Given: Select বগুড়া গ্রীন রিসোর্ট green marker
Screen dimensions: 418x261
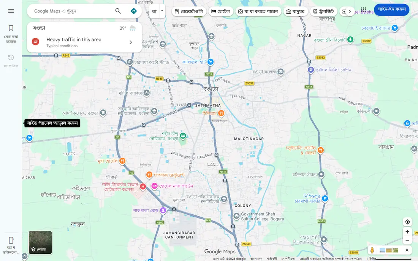Looking at the screenshot, I should point(350,39).
